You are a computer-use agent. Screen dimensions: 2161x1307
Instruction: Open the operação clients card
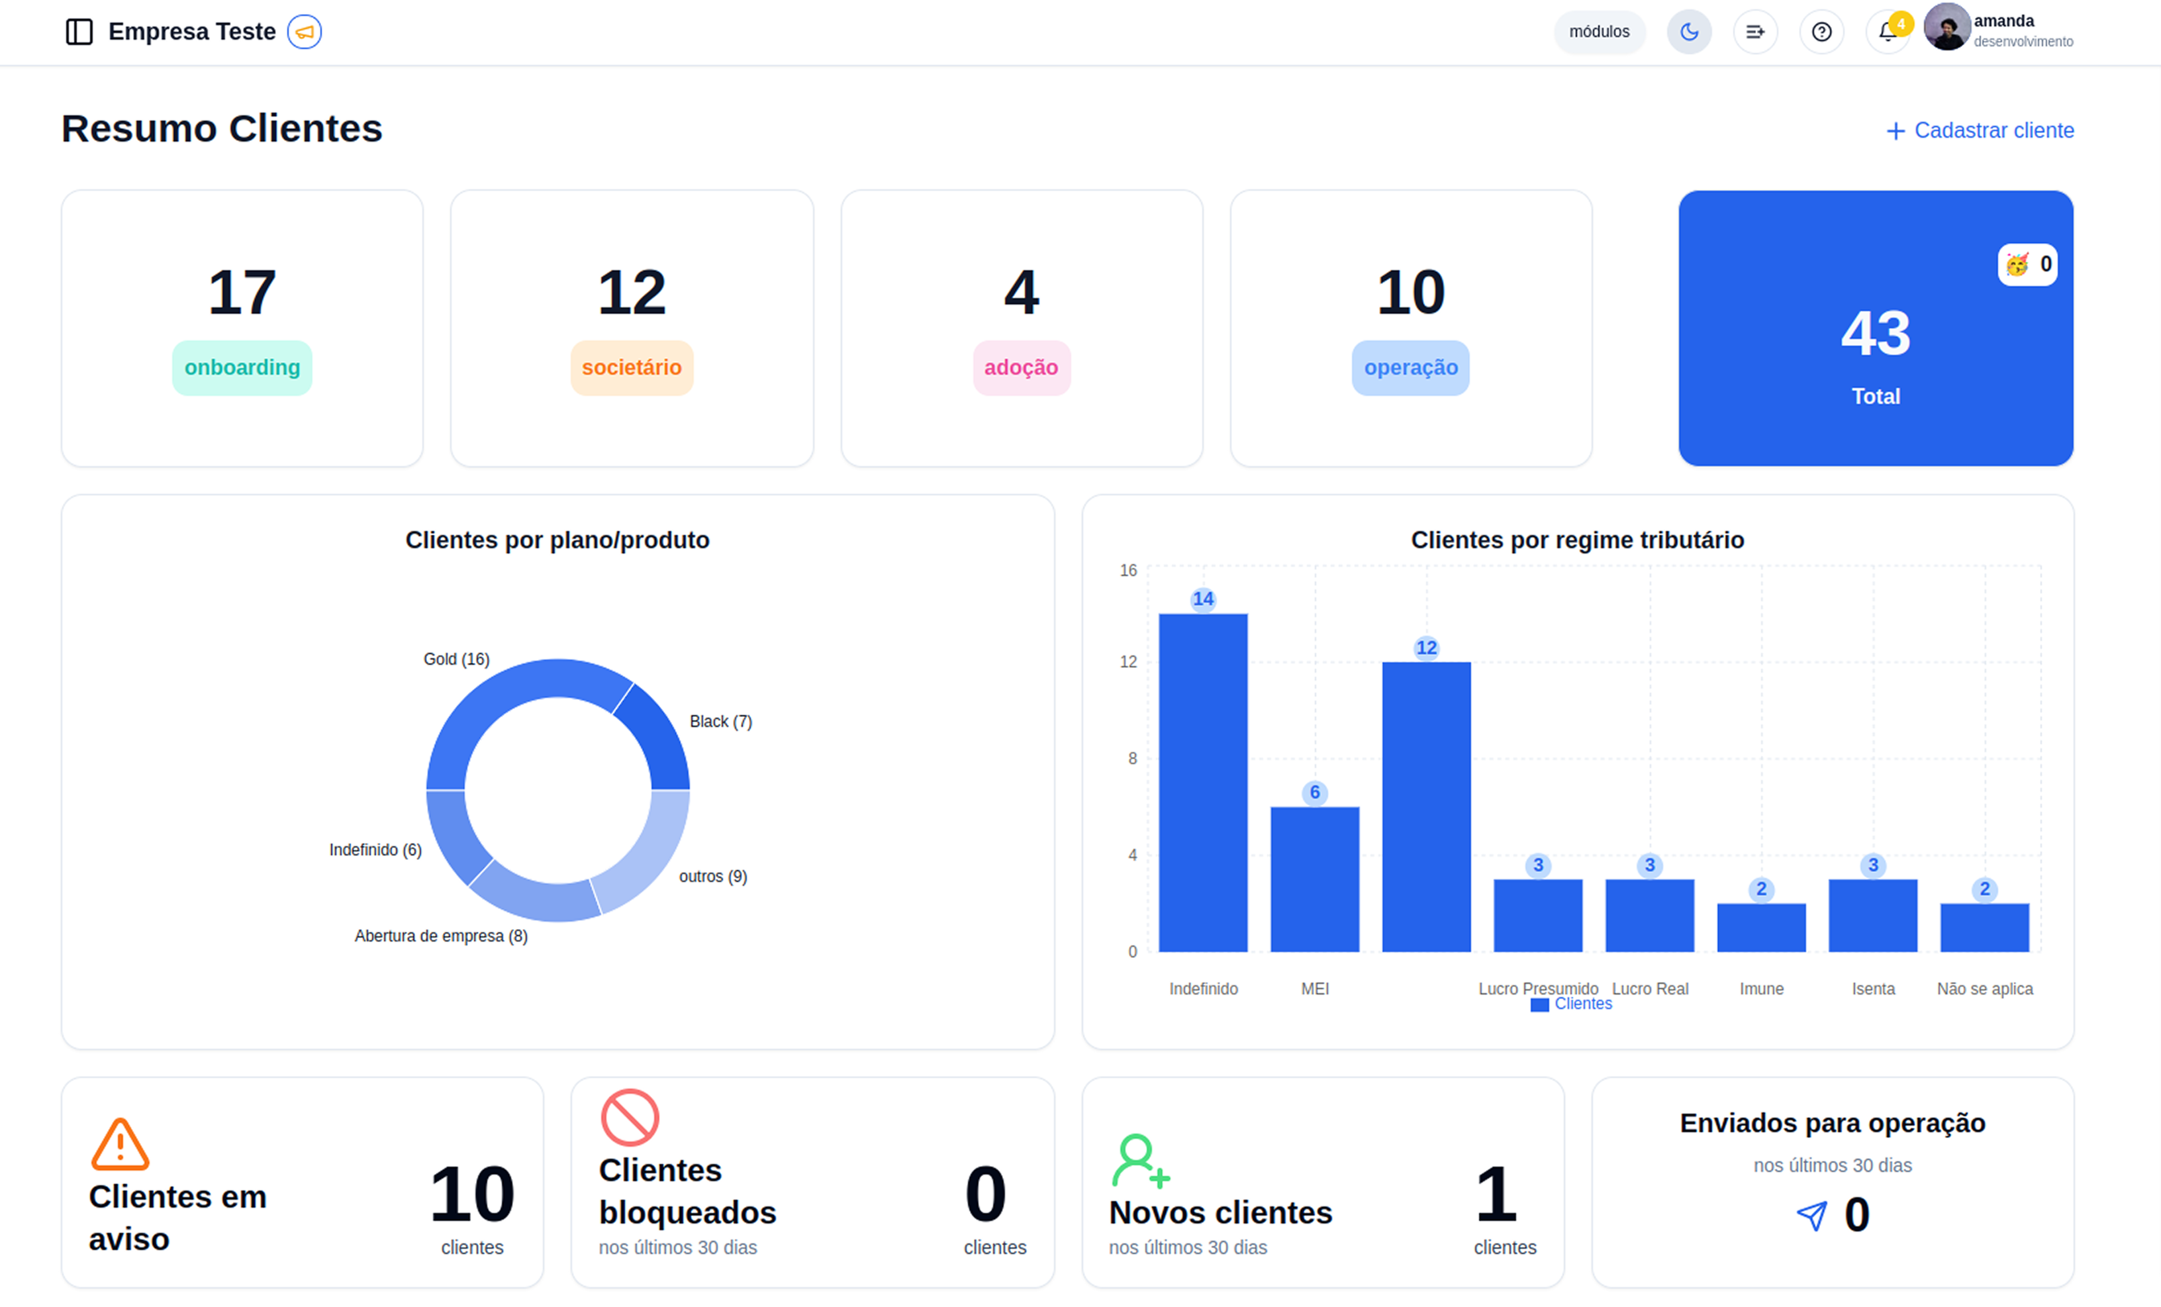coord(1410,328)
